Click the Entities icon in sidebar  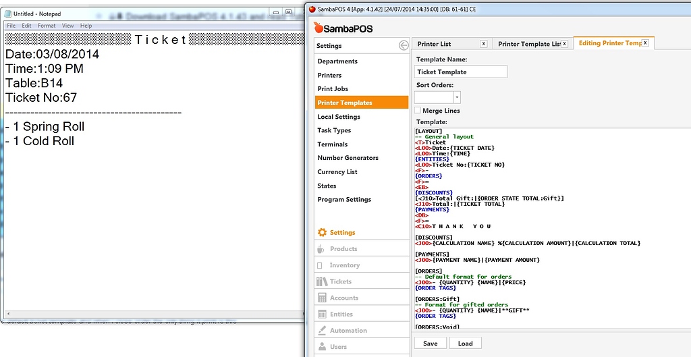(321, 314)
